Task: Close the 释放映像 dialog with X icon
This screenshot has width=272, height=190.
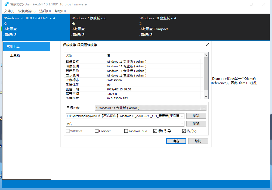Action: point(207,45)
